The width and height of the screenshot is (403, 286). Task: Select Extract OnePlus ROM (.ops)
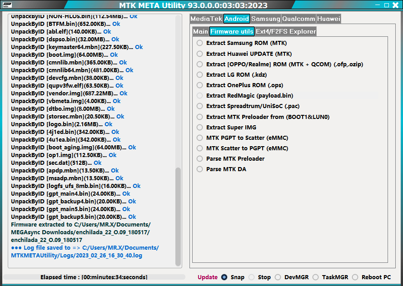(x=199, y=85)
